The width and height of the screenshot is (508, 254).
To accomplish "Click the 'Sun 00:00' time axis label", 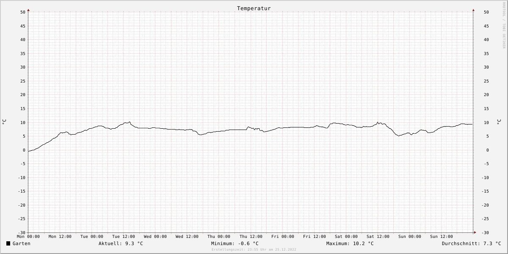I will coord(410,237).
